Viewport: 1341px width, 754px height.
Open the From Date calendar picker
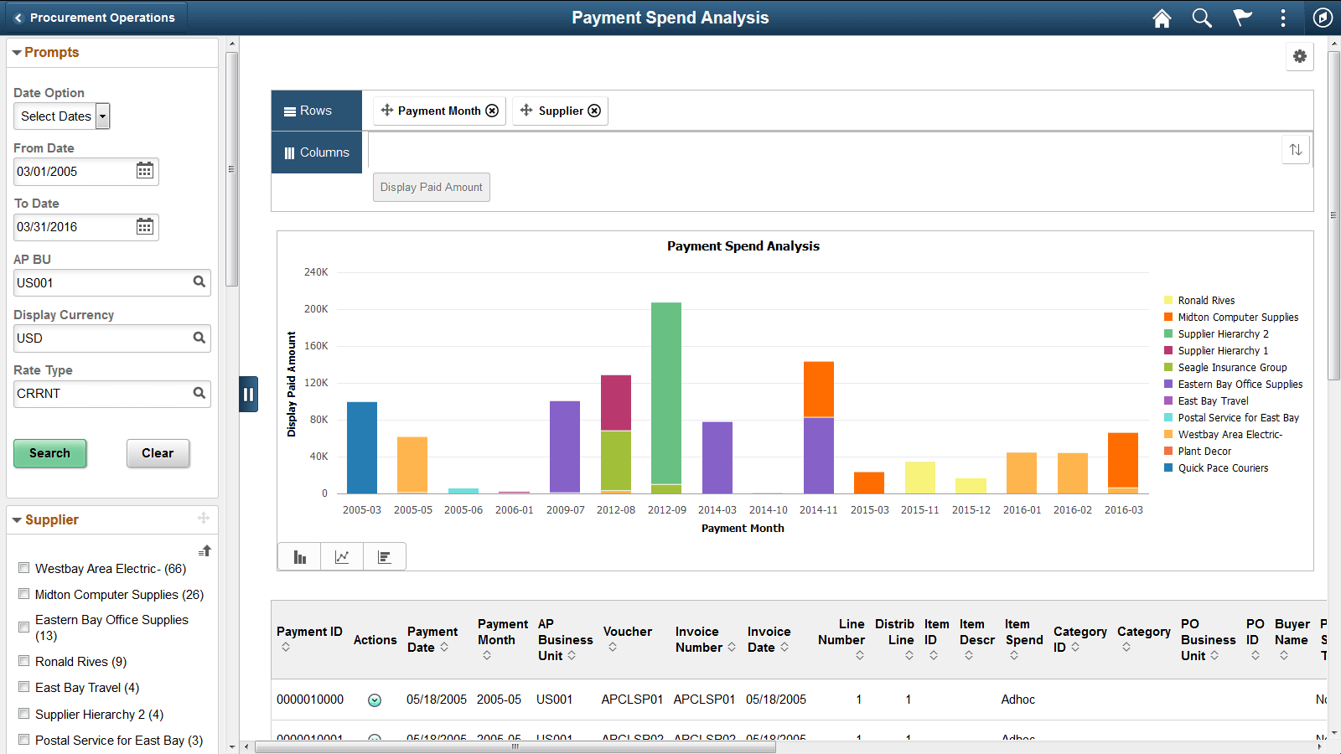pyautogui.click(x=144, y=171)
